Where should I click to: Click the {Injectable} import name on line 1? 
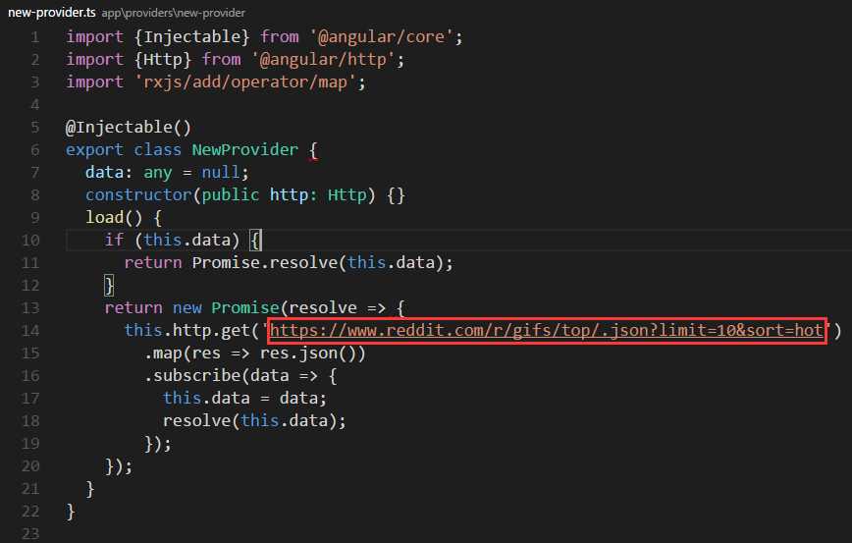click(x=191, y=37)
